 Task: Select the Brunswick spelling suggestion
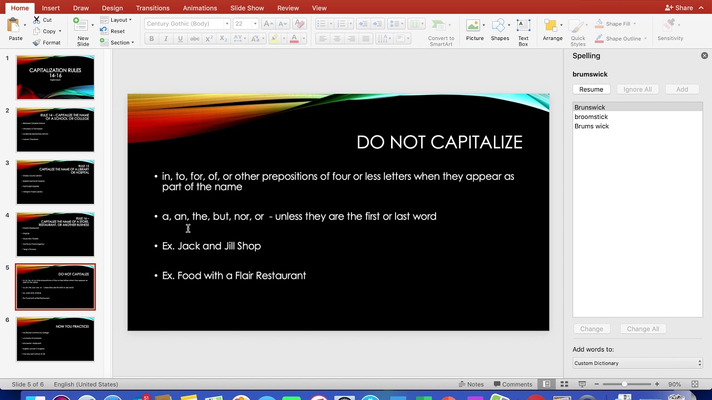click(x=637, y=107)
